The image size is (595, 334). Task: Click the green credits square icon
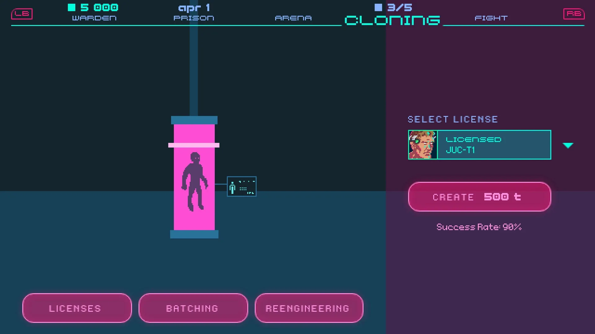point(72,7)
